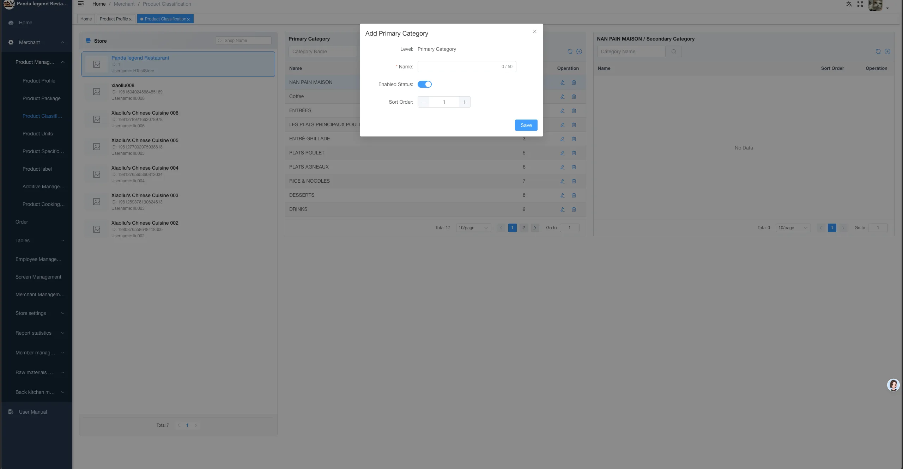
Task: Close the Product Classification tab
Action: pos(188,19)
